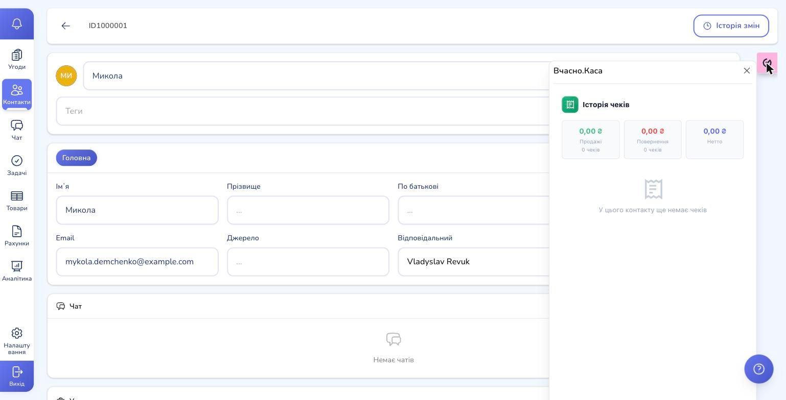Click the МИ contact avatar
The height and width of the screenshot is (400, 786).
pyautogui.click(x=66, y=76)
